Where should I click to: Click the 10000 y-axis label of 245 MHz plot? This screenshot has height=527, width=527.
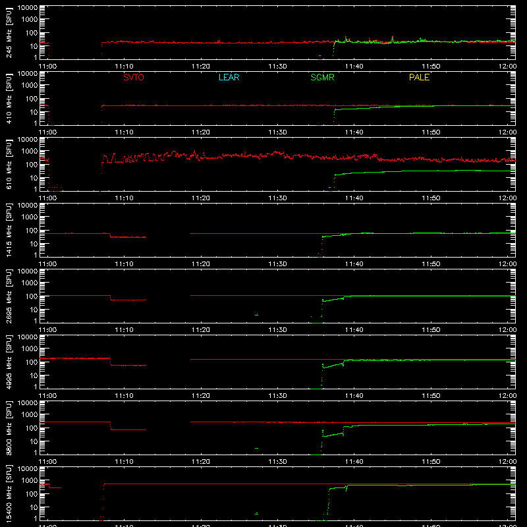(x=28, y=7)
